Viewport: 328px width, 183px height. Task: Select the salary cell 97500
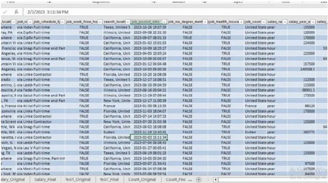pos(301,164)
